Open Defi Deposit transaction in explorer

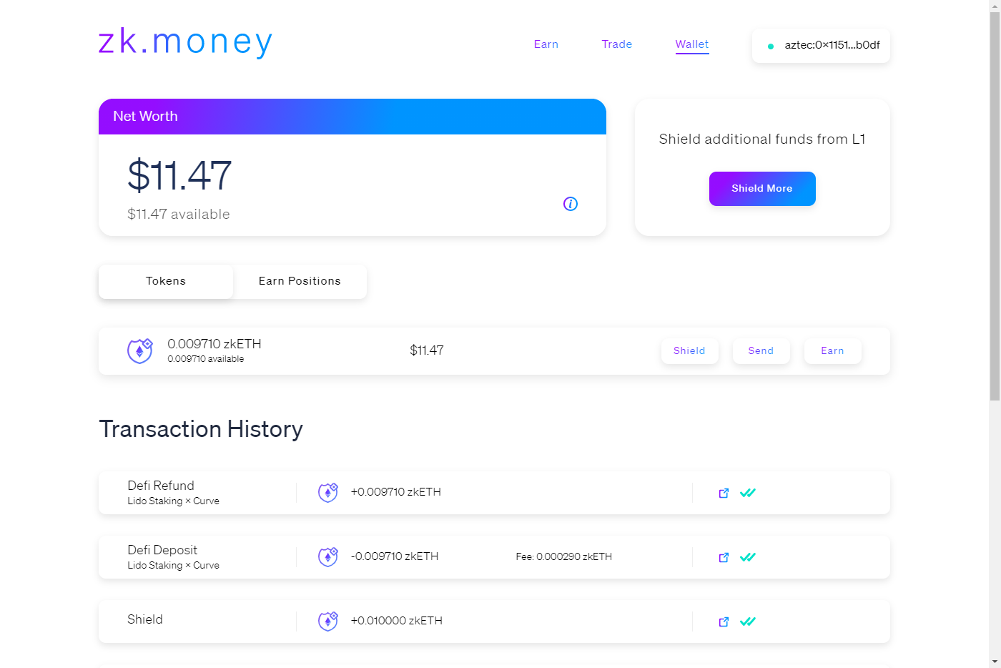click(x=724, y=557)
